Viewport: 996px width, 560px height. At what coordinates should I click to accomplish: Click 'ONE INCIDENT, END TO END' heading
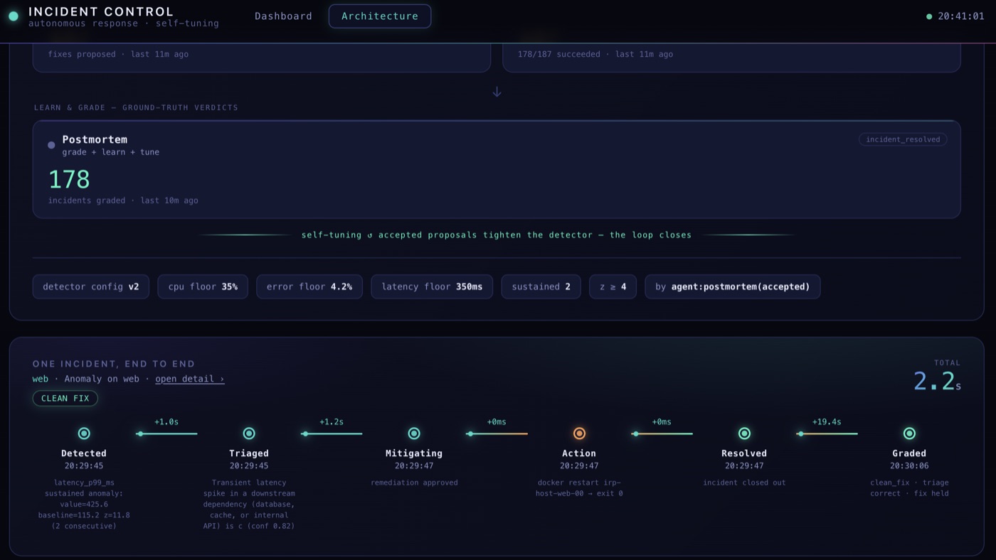click(114, 364)
